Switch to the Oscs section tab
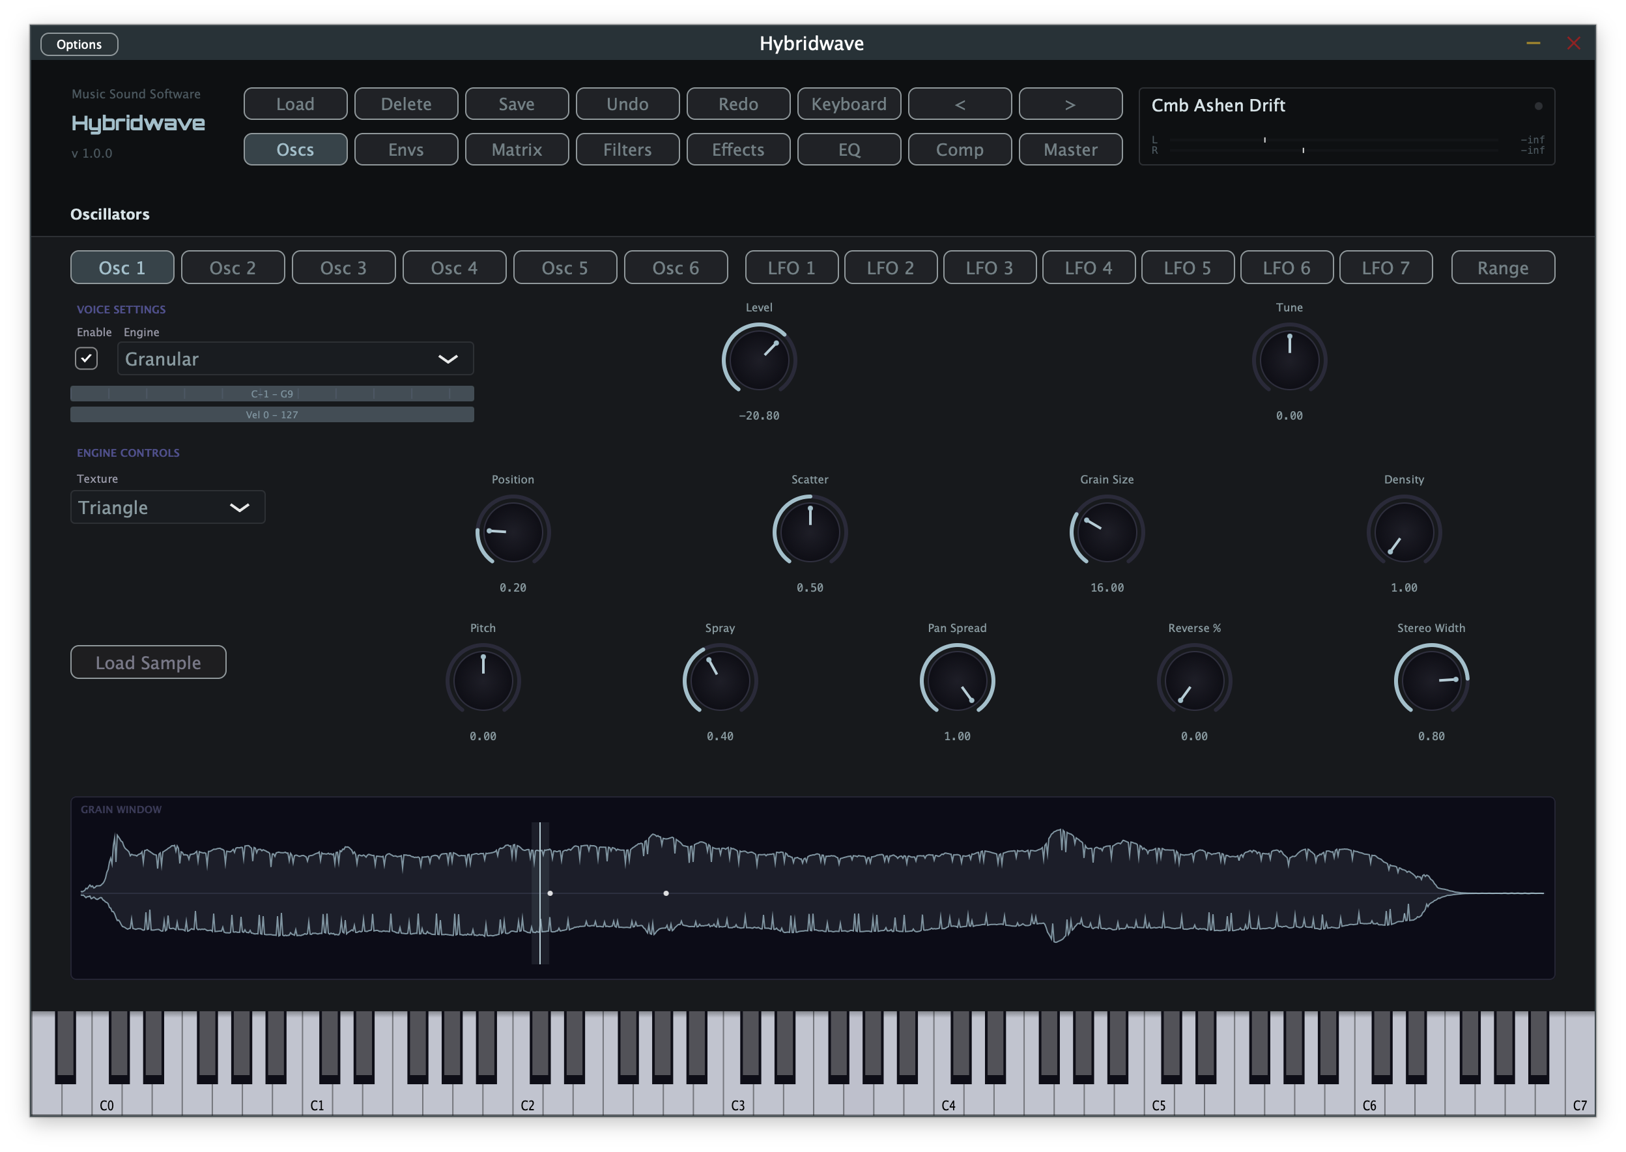 [295, 149]
